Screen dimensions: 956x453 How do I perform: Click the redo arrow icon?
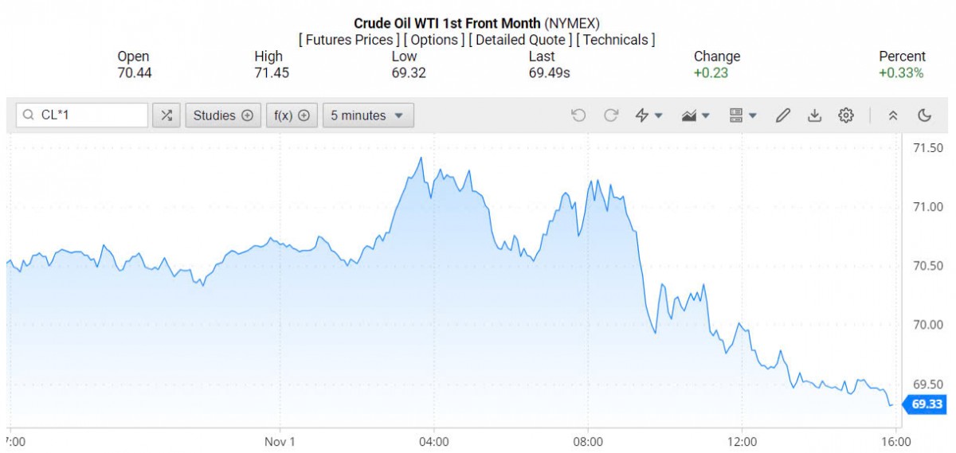(611, 115)
